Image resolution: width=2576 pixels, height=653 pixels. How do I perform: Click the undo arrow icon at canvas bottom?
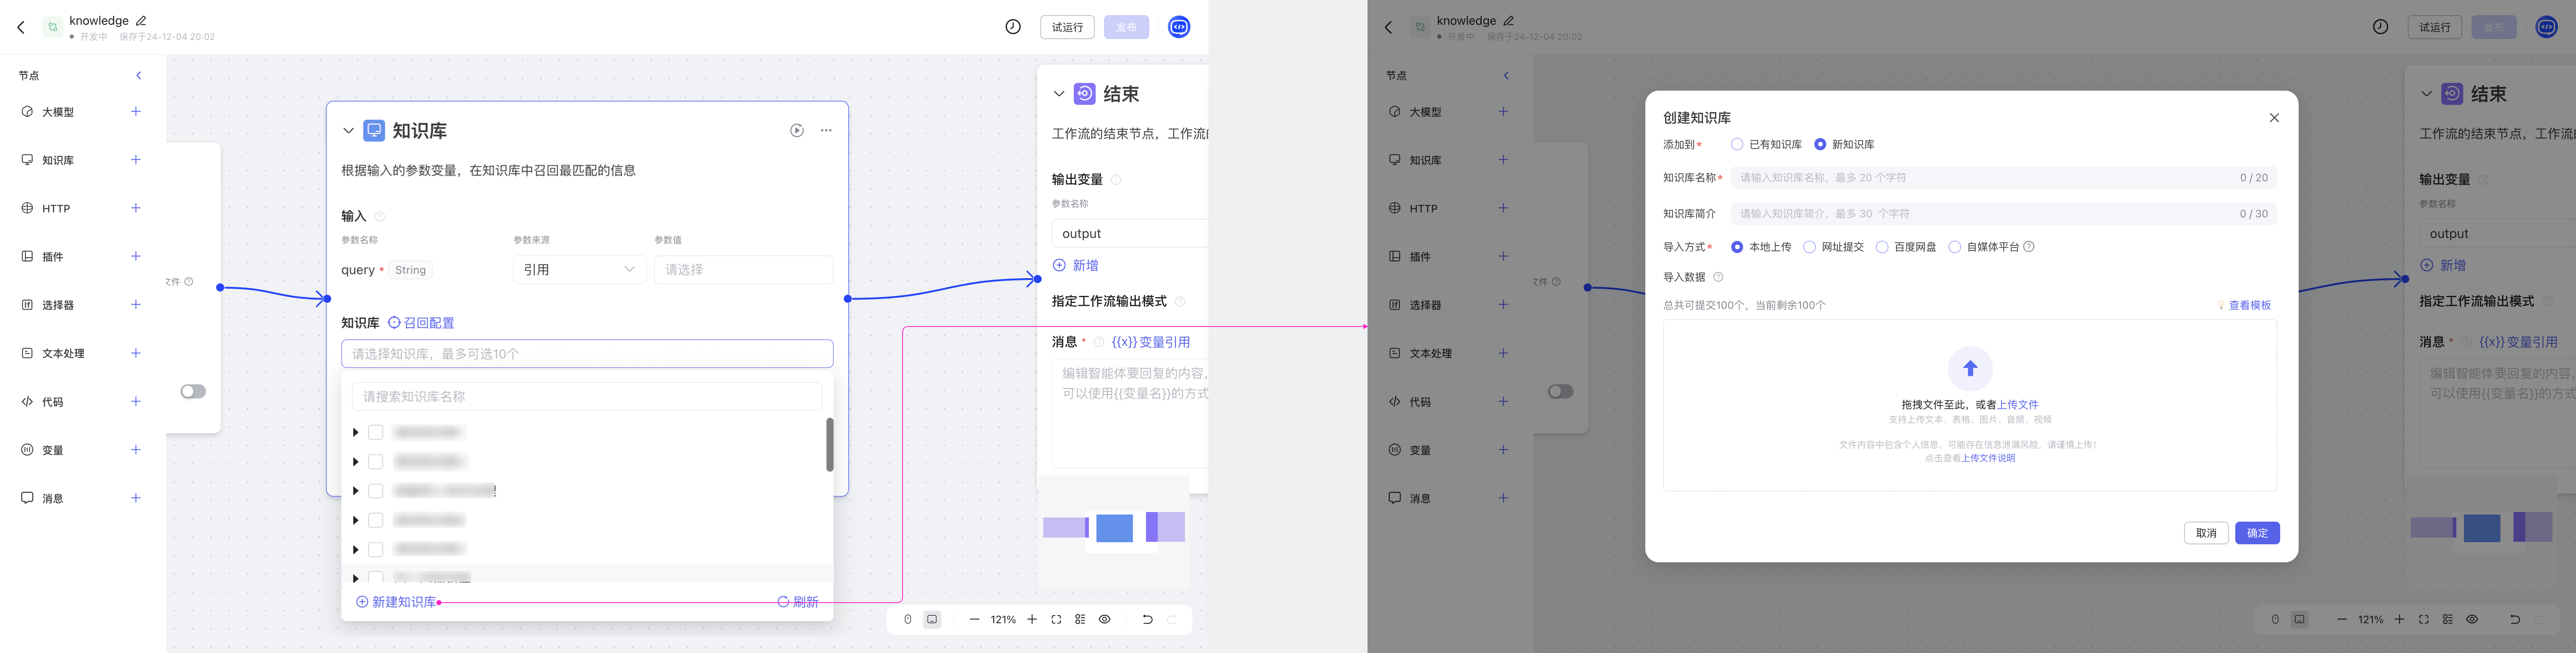tap(1147, 619)
